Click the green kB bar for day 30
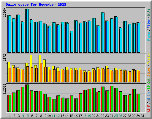This screenshot has height=119, width=152. click(x=139, y=103)
